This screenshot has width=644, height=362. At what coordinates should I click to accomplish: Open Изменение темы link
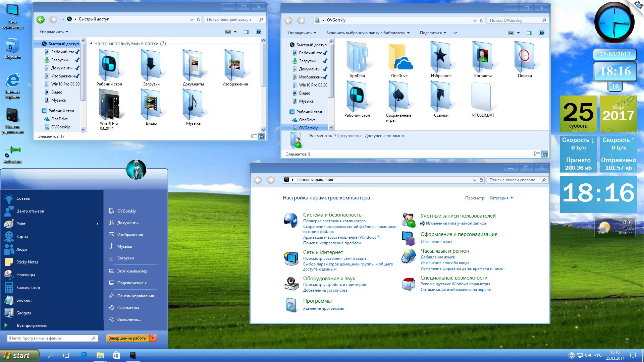pyautogui.click(x=436, y=242)
